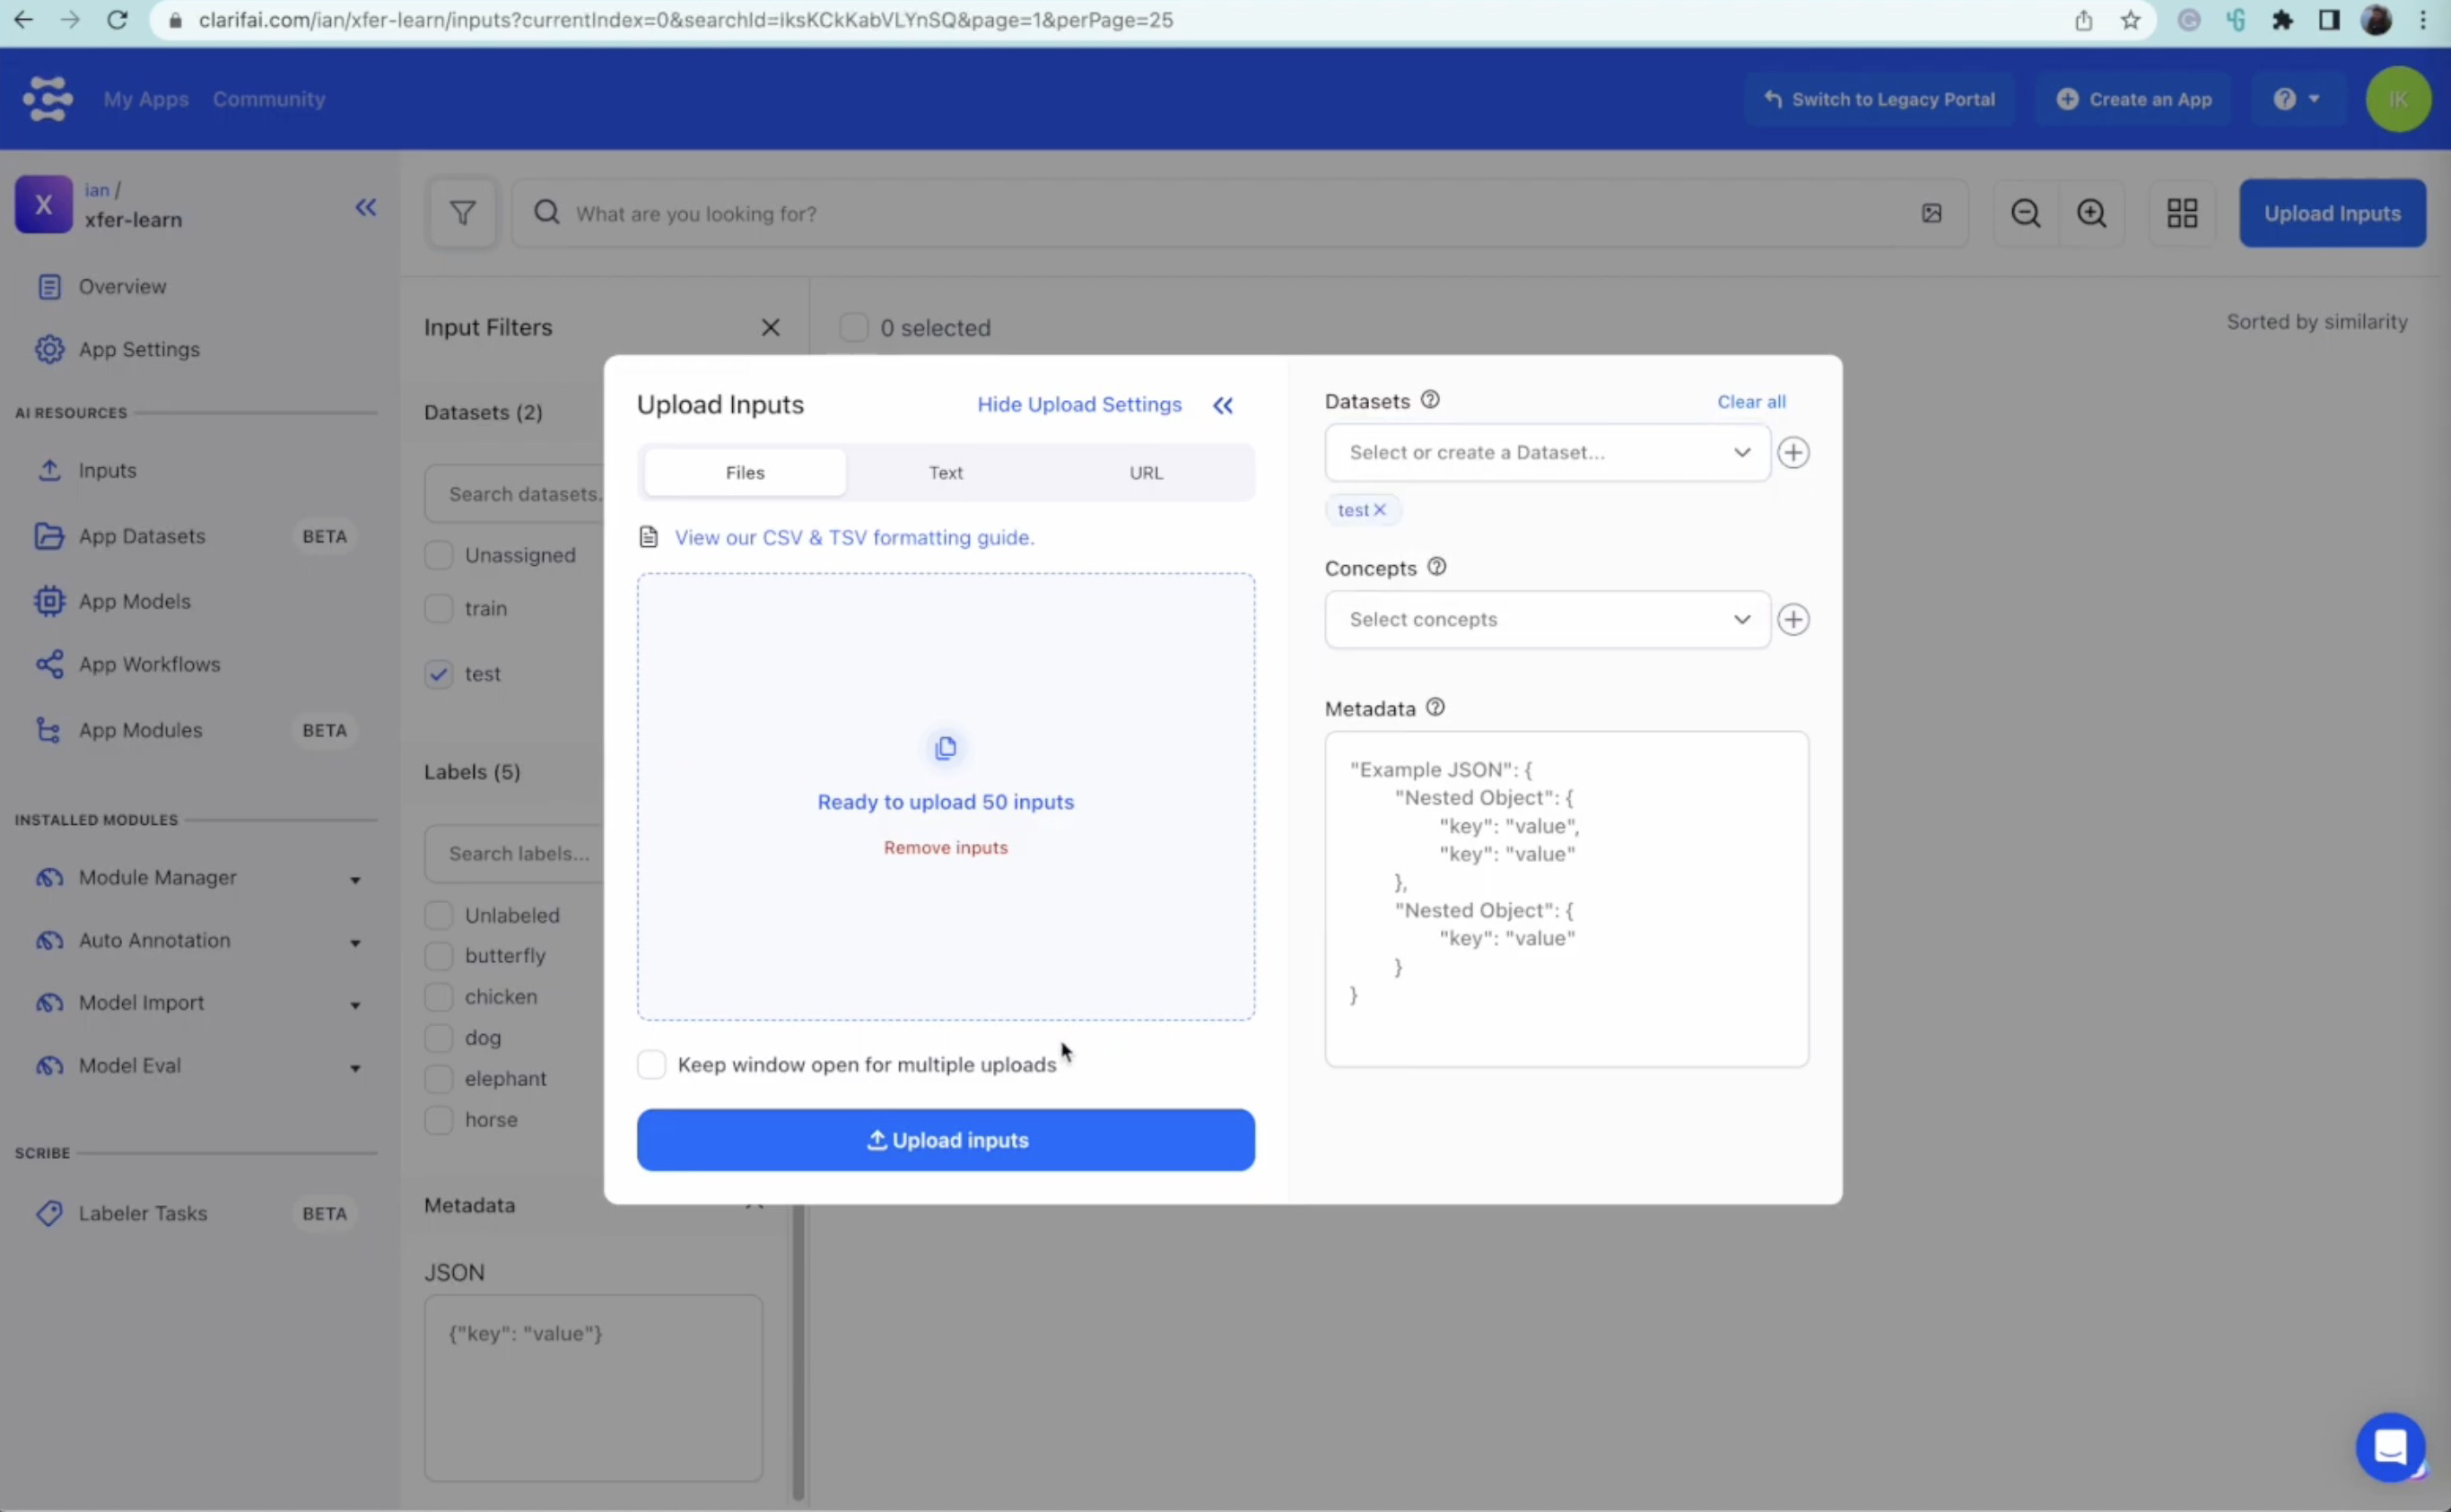This screenshot has height=1512, width=2451.
Task: Uncheck the test dataset filter
Action: coord(440,674)
